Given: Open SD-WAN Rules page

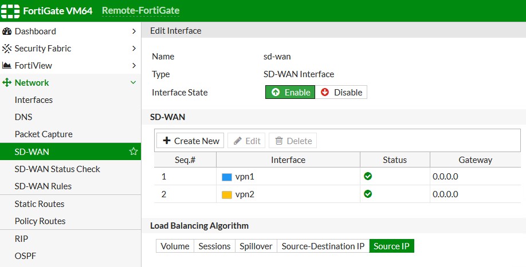Looking at the screenshot, I should tap(43, 186).
